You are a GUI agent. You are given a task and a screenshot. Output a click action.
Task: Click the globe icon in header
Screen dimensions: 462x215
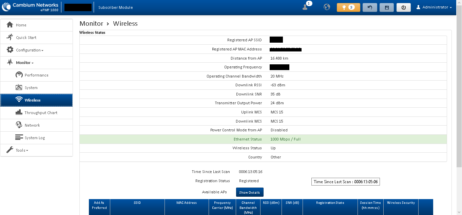pyautogui.click(x=327, y=7)
